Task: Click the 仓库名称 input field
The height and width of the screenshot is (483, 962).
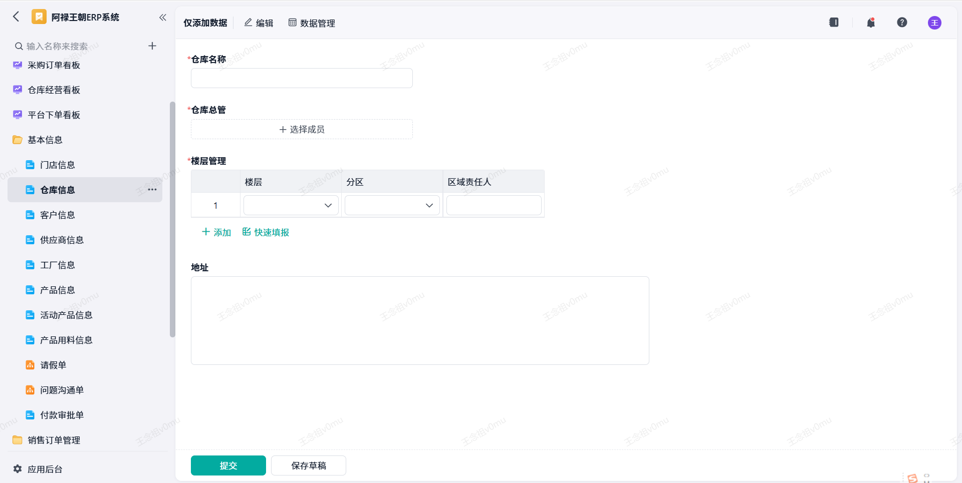Action: click(x=302, y=78)
